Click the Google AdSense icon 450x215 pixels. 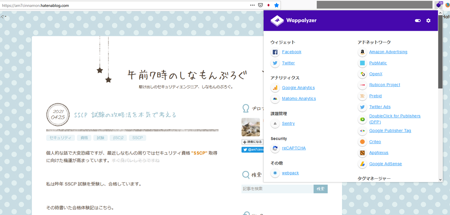point(362,164)
